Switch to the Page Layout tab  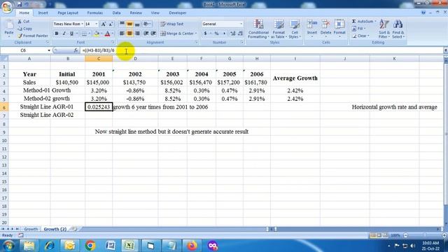coord(68,13)
